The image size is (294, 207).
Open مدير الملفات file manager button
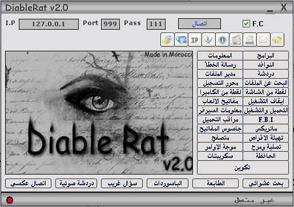tap(220, 74)
